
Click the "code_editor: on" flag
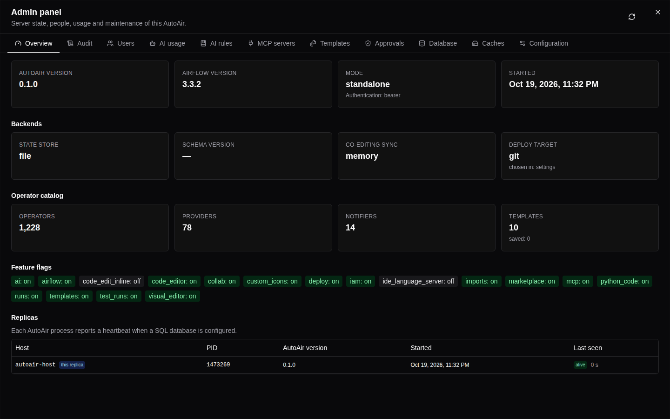(x=174, y=281)
